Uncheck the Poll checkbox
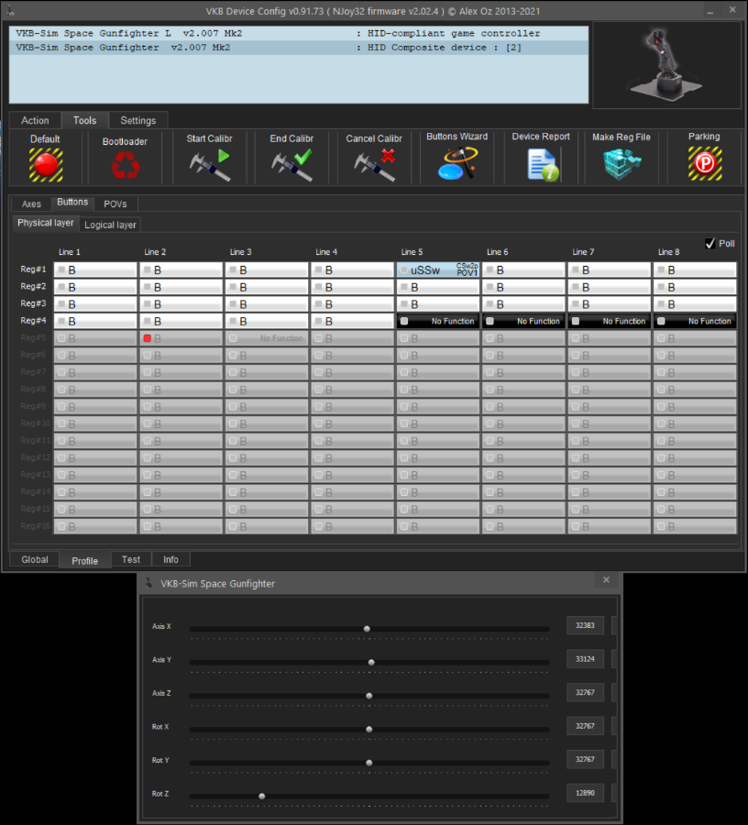 click(710, 244)
